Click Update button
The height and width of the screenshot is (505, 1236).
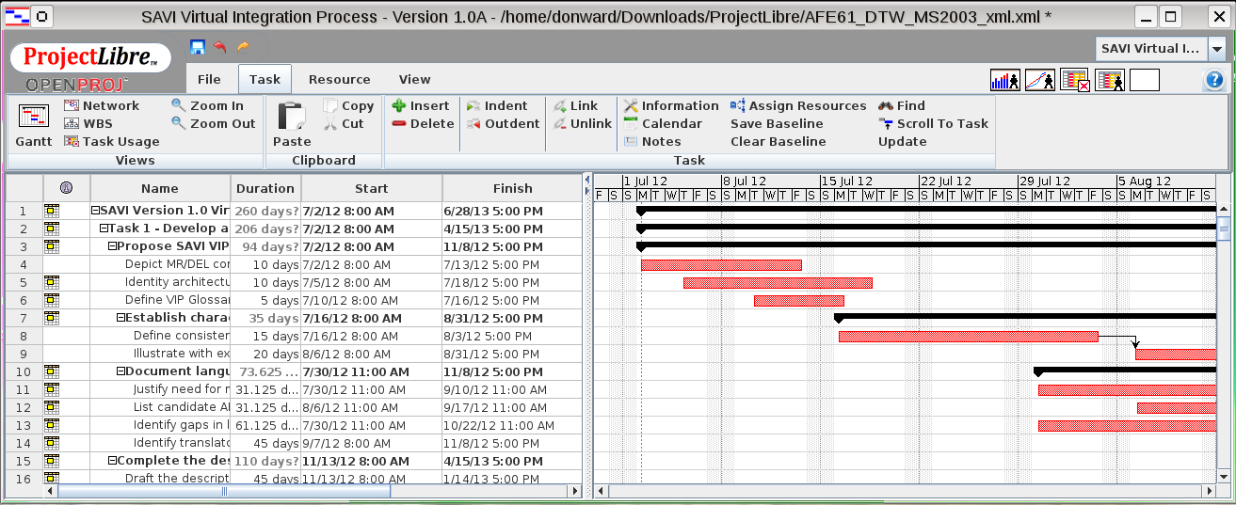click(903, 142)
